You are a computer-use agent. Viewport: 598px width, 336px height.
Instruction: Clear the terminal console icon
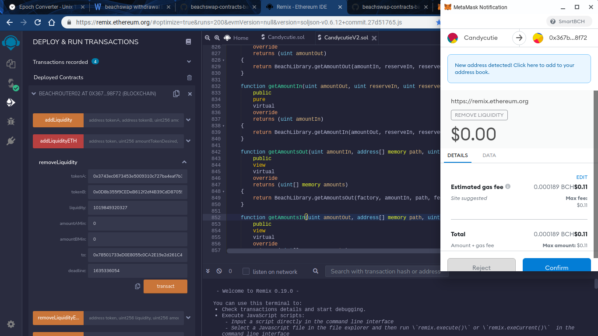click(219, 271)
